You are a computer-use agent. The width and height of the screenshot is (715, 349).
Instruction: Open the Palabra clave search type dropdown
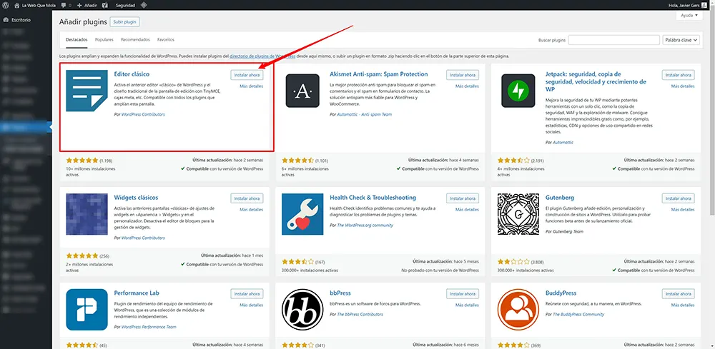680,40
